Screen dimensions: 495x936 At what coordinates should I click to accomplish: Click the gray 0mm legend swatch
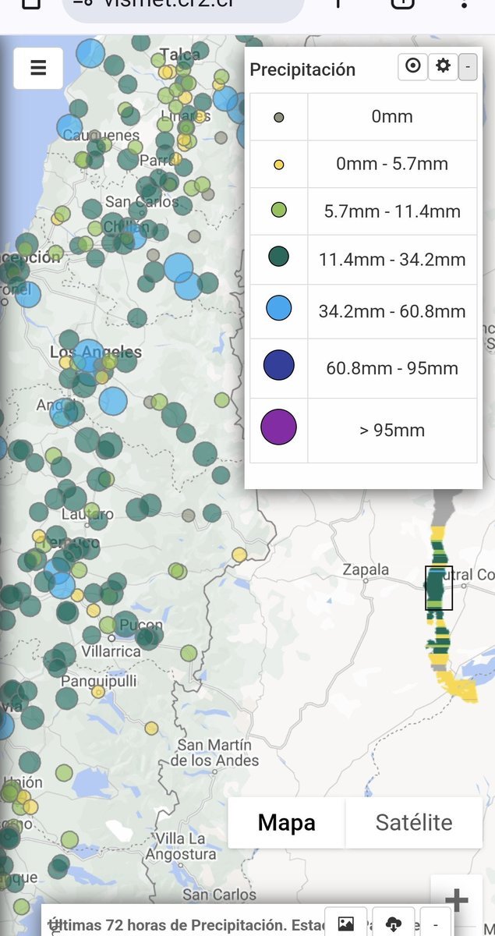(279, 118)
